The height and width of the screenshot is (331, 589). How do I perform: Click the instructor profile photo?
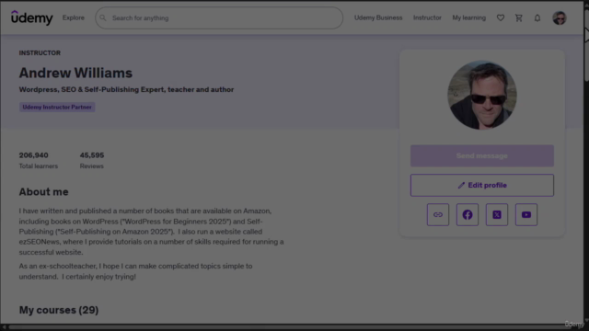click(x=482, y=95)
